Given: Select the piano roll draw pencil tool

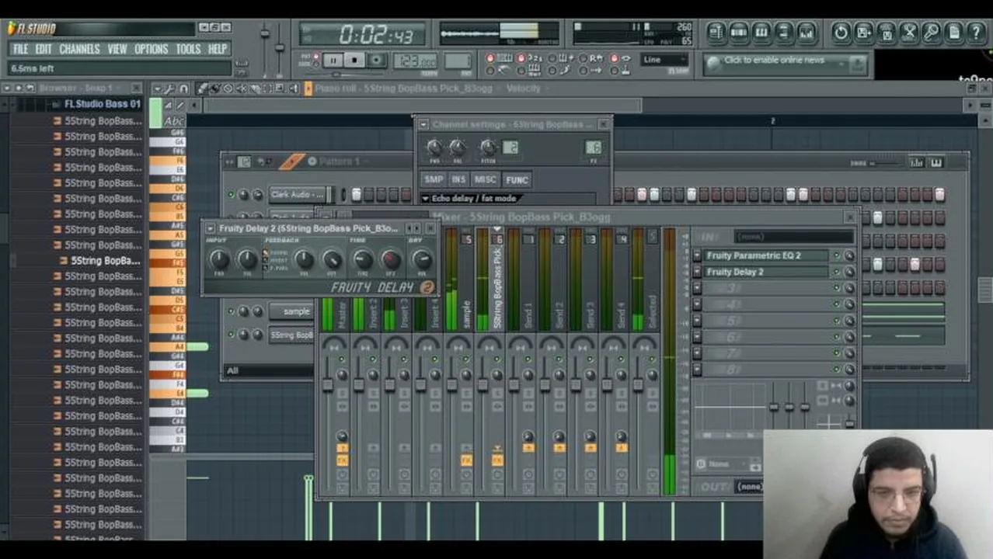Looking at the screenshot, I should 202,89.
